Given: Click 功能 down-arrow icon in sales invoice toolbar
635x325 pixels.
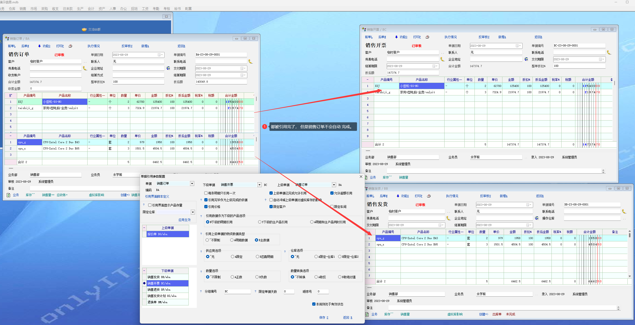Looking at the screenshot, I should (396, 37).
